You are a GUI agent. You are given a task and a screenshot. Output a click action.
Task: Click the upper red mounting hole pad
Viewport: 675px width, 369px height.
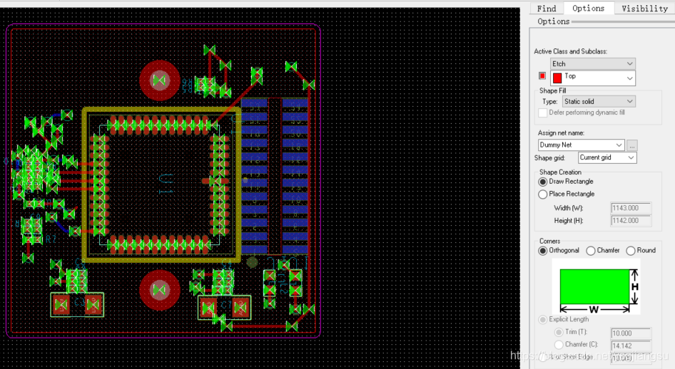[x=160, y=79]
